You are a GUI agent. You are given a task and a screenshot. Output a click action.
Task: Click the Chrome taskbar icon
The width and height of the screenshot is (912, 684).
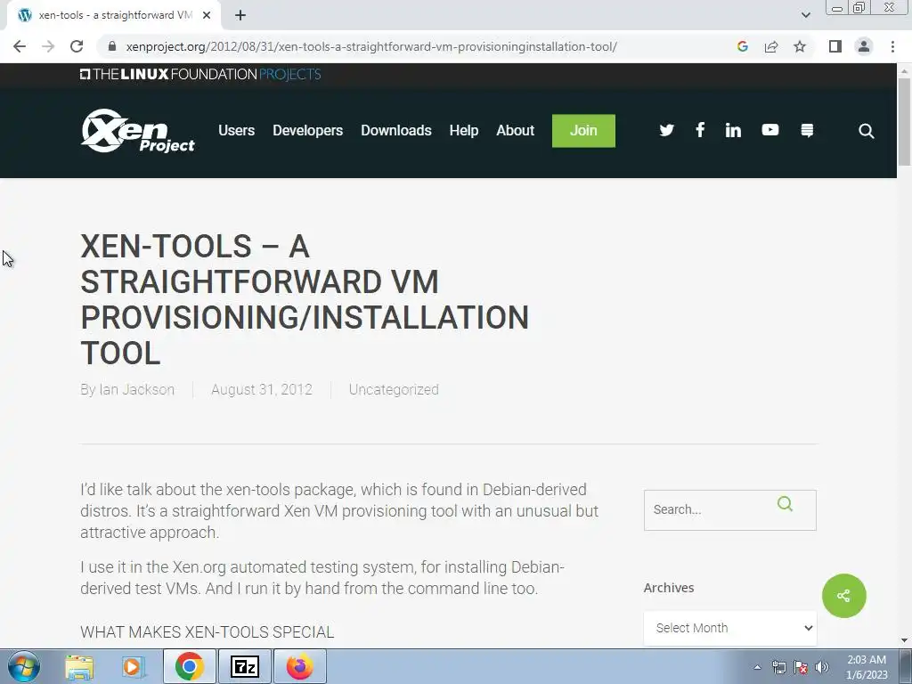coord(189,666)
